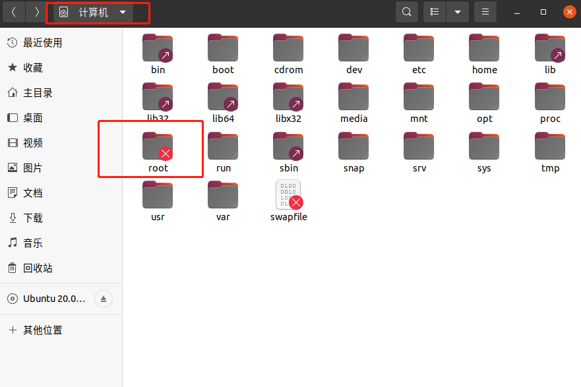Select the etc folder icon

(419, 47)
